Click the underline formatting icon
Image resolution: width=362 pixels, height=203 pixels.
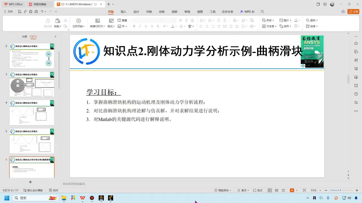pos(146,26)
